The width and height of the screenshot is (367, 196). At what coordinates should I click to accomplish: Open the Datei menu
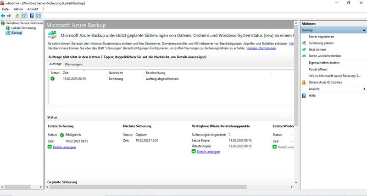6,9
